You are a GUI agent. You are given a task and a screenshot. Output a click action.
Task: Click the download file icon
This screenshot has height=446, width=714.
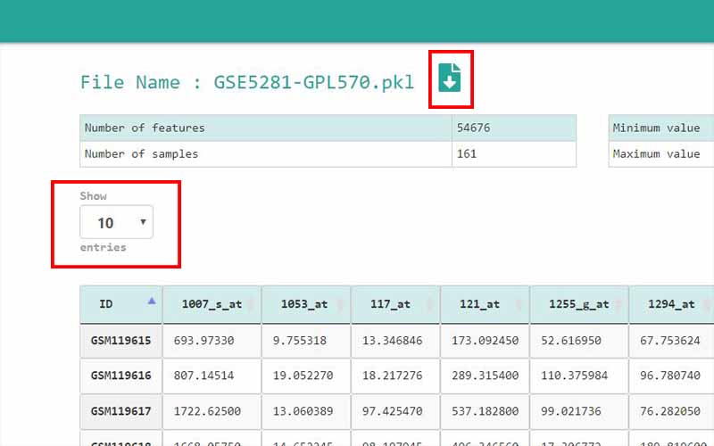(451, 78)
